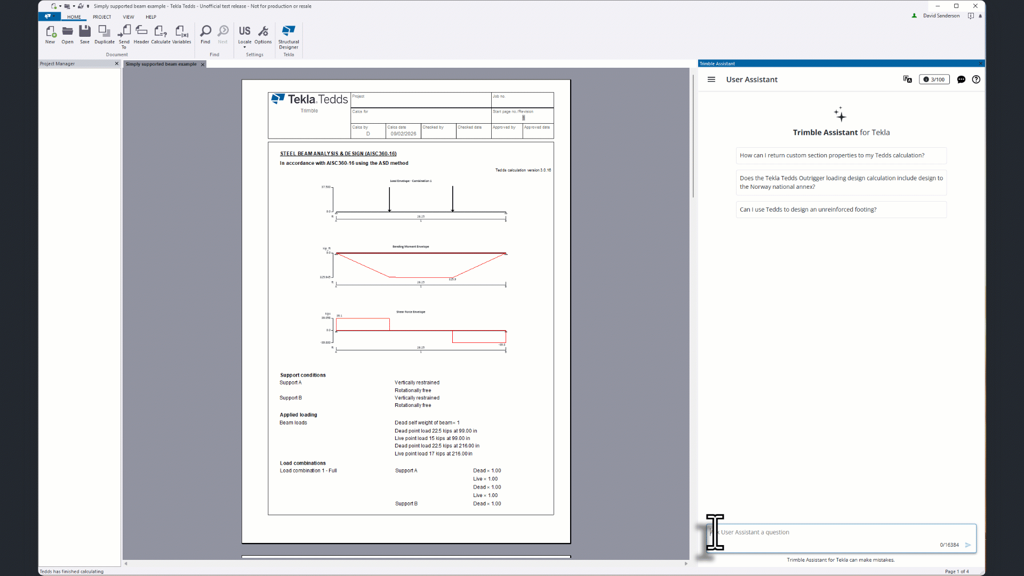1024x576 pixels.
Task: Open an existing document
Action: point(67,35)
